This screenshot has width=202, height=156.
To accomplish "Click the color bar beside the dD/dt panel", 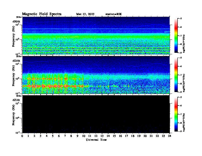I will (x=176, y=75).
